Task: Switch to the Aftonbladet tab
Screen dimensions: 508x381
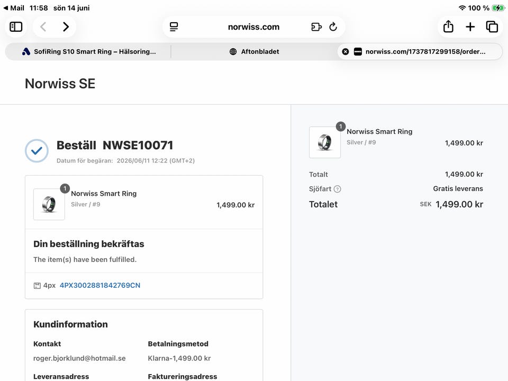Action: click(x=254, y=51)
